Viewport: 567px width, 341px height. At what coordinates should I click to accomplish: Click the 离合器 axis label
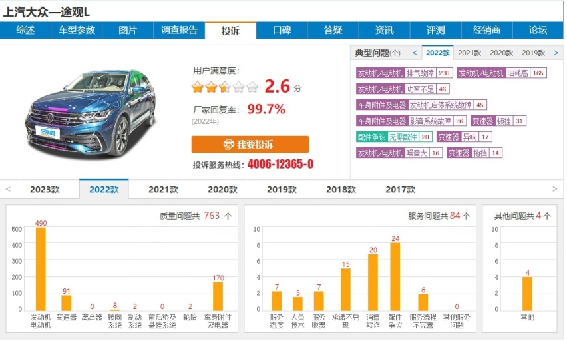[92, 317]
